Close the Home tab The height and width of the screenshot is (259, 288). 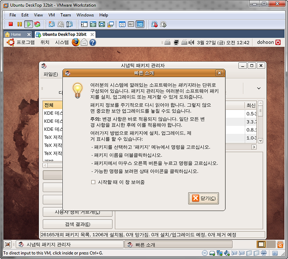coord(29,34)
